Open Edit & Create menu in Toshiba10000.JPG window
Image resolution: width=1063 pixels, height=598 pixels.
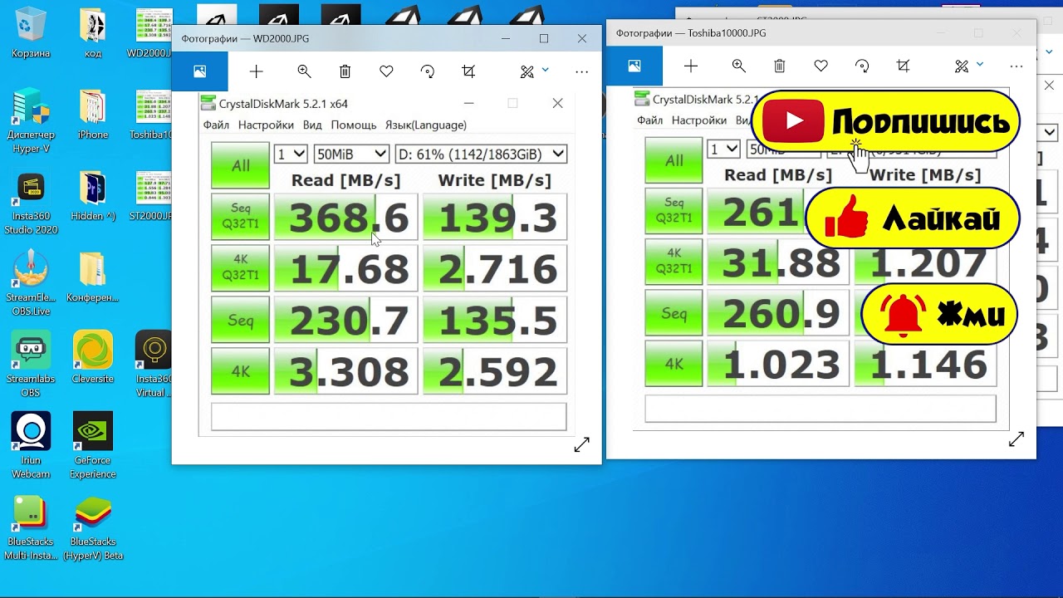pyautogui.click(x=968, y=66)
